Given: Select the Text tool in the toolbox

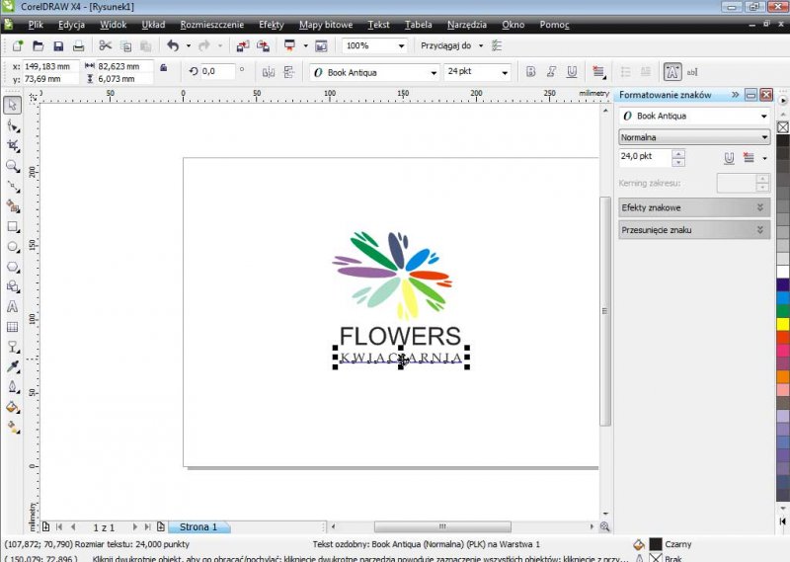Looking at the screenshot, I should pos(13,306).
